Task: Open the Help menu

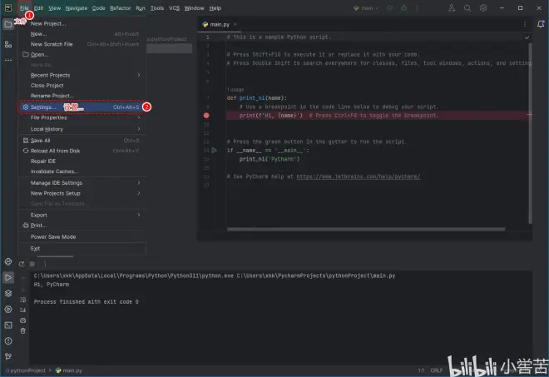Action: pyautogui.click(x=215, y=8)
